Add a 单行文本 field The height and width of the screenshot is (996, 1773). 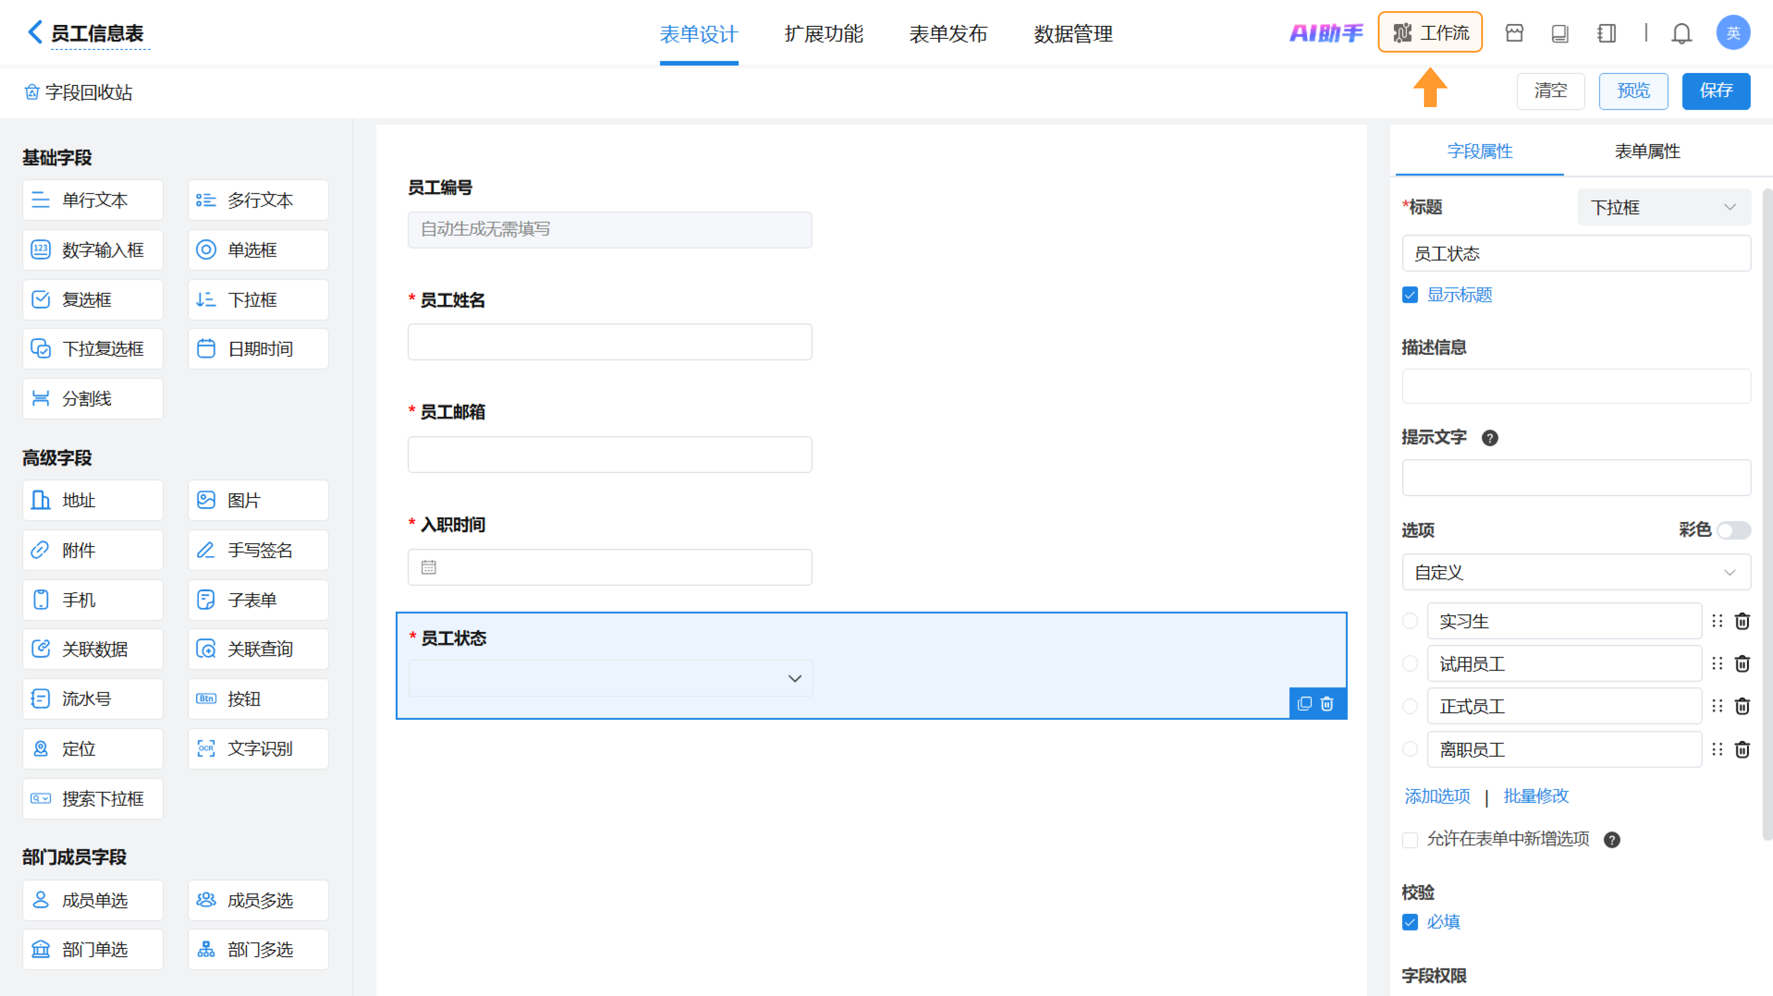93,200
